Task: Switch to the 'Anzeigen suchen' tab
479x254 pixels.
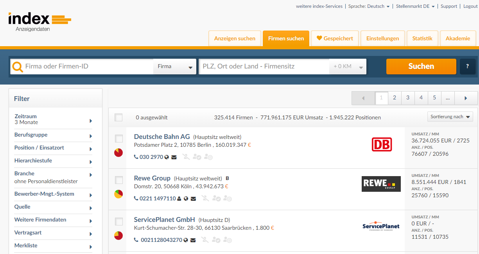Action: tap(235, 38)
